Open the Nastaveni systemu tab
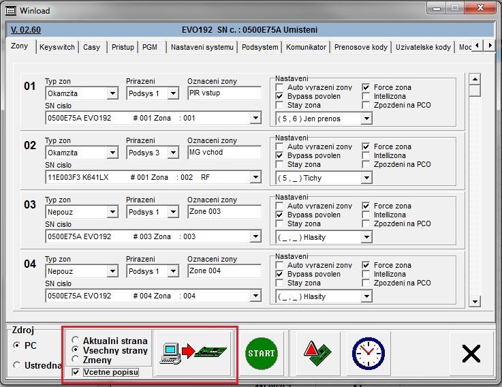 [x=202, y=47]
